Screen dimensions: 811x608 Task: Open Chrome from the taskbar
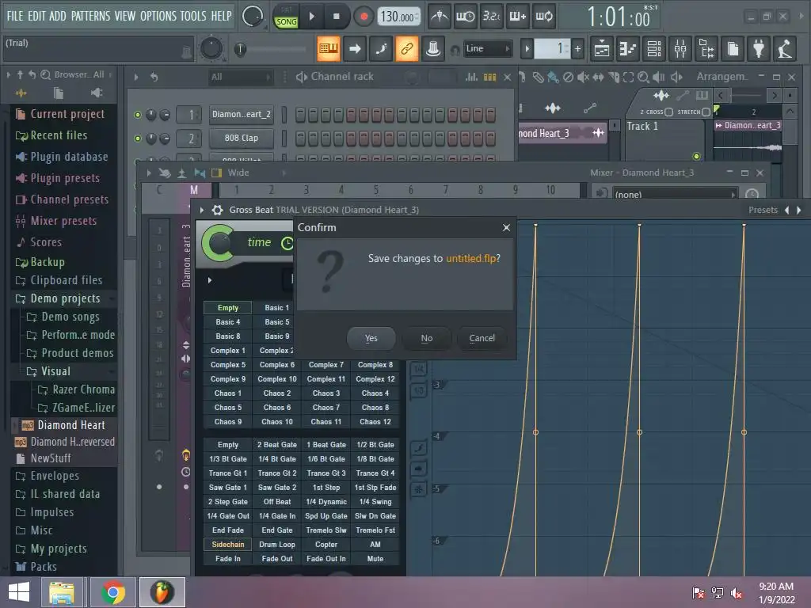[113, 592]
